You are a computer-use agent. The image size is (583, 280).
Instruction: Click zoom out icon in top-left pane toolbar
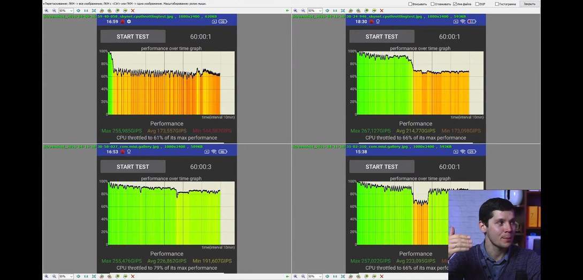(54, 10)
